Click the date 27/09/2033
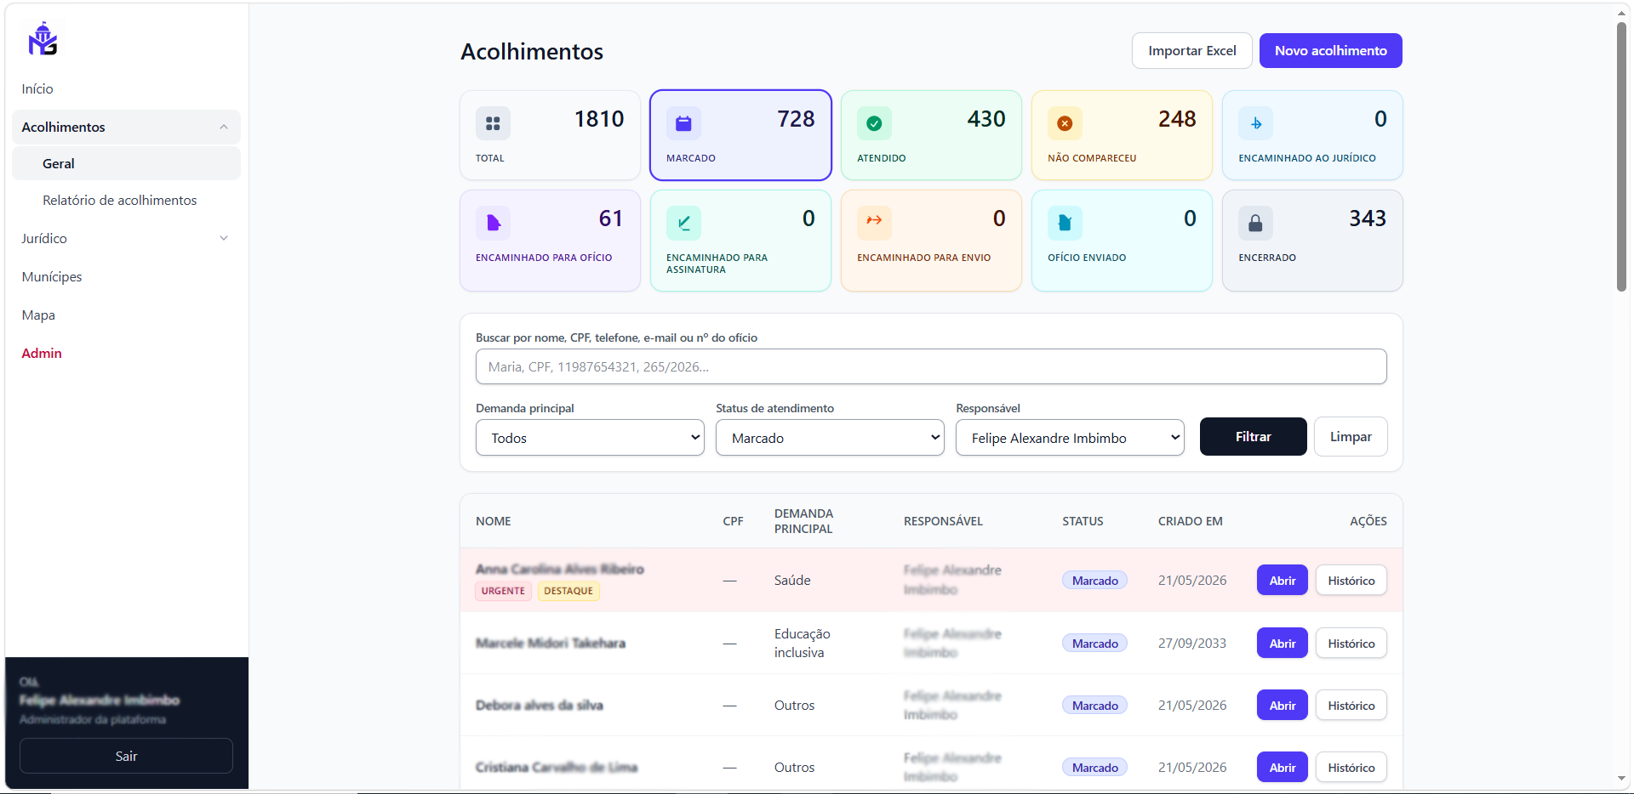 (x=1191, y=644)
